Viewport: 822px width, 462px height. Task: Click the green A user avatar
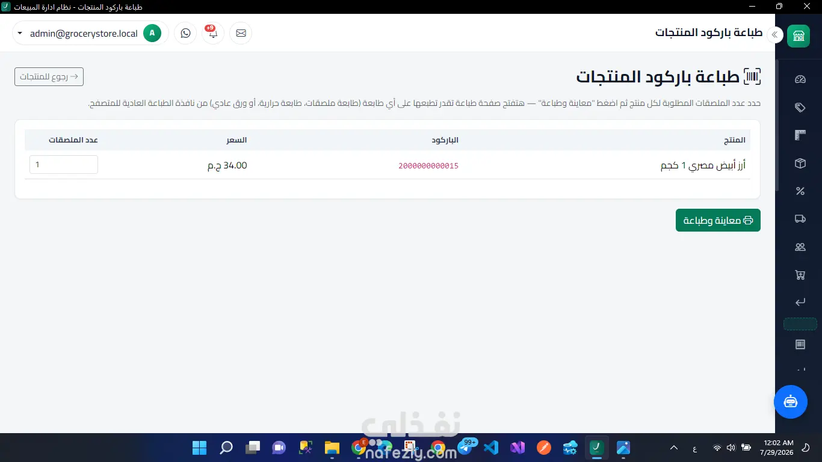pos(152,33)
